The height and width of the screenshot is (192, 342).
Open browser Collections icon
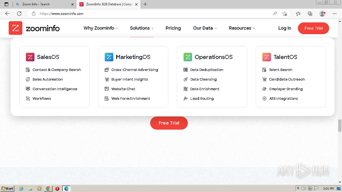(310, 14)
